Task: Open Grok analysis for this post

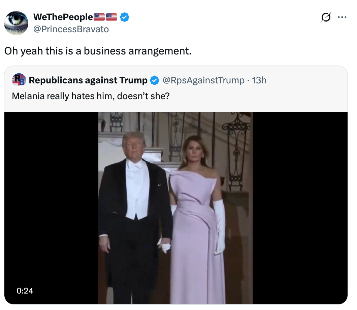Action: 325,17
